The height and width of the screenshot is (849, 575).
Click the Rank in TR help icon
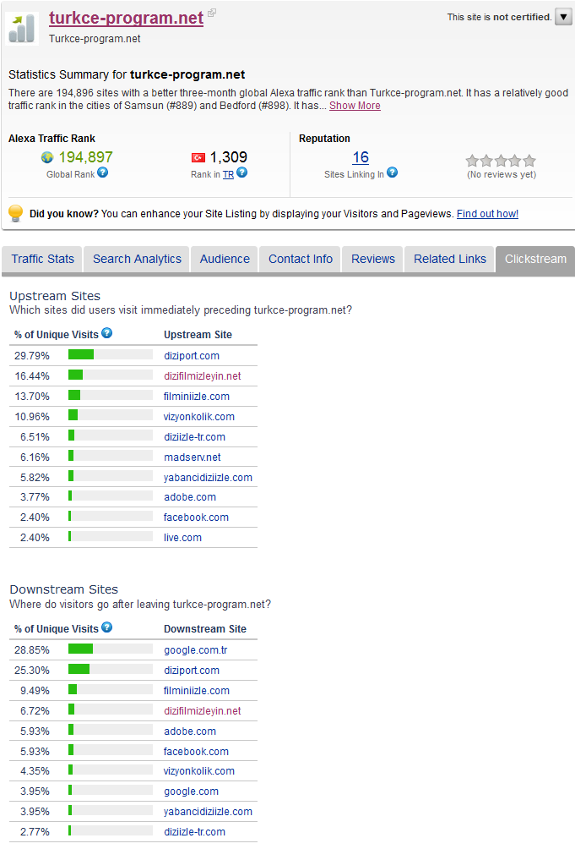pos(242,173)
